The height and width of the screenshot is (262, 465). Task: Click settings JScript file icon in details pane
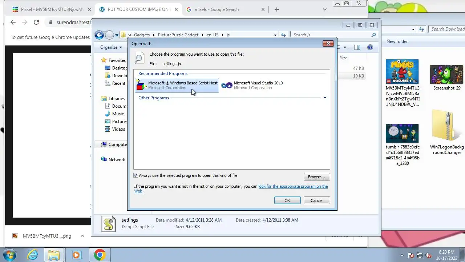108,223
